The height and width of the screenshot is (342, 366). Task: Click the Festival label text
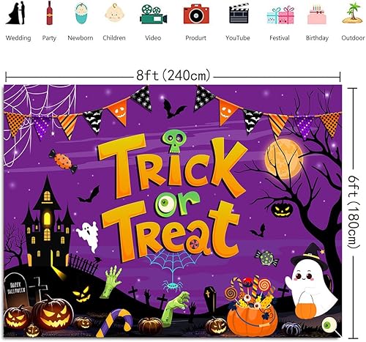(280, 38)
